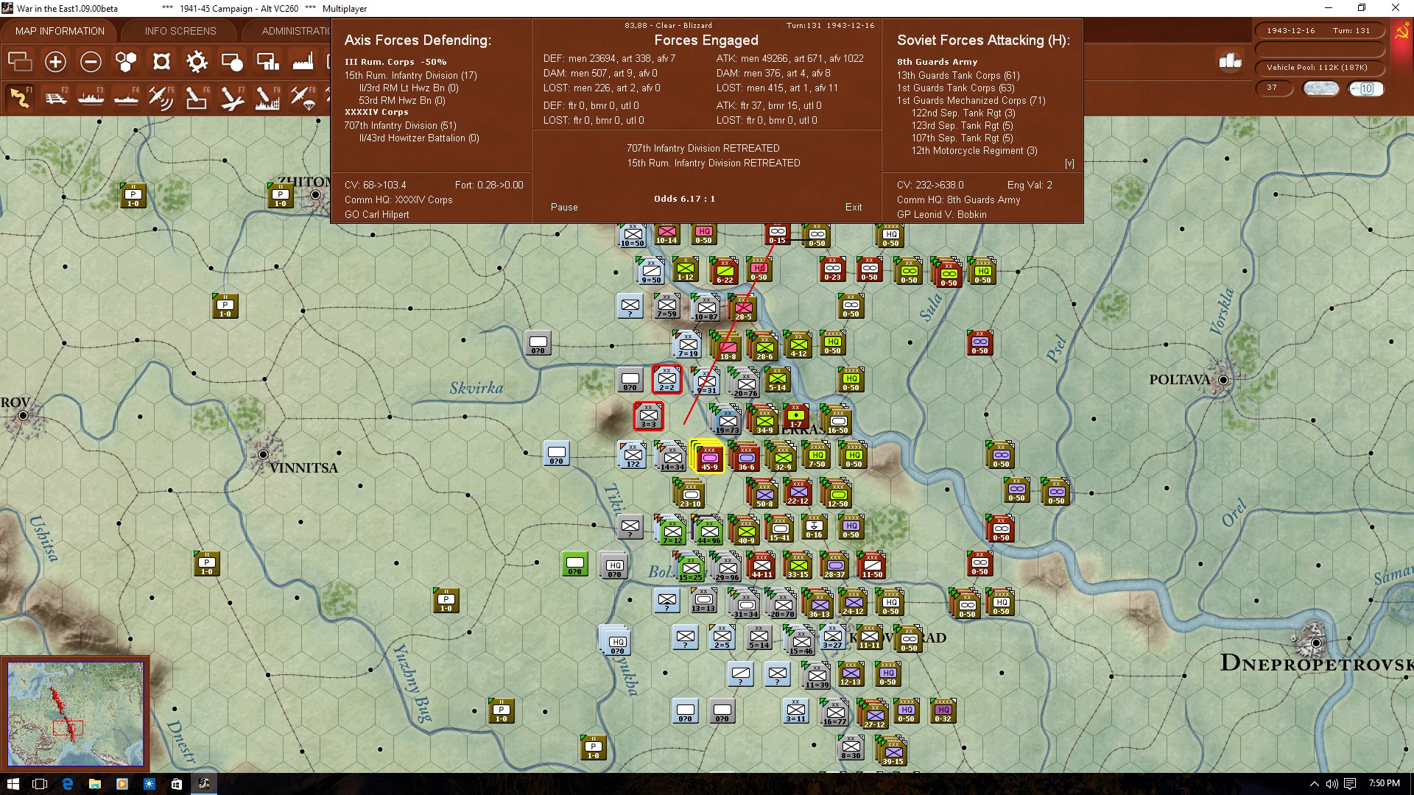Click the zoom in map icon

click(x=55, y=62)
